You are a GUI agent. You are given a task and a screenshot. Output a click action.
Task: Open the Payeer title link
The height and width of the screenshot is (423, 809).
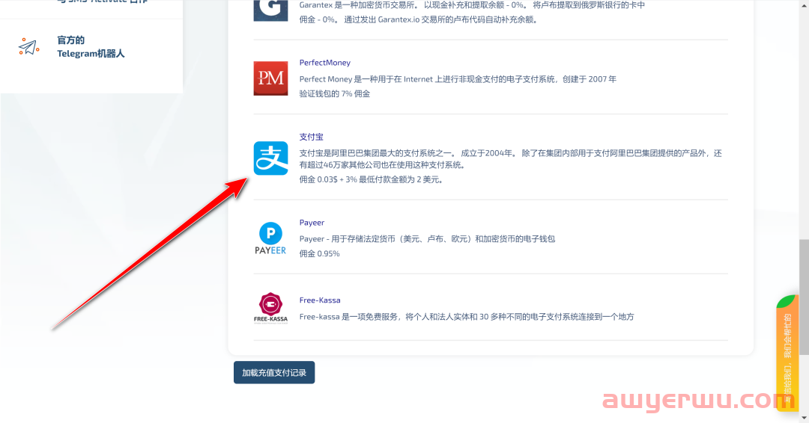312,223
